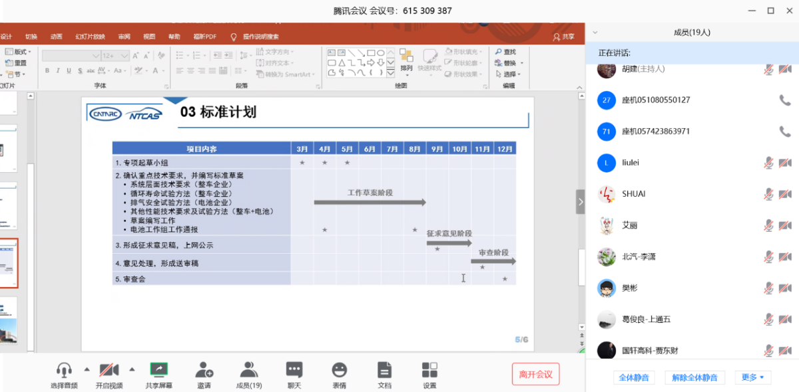Switch to the 审阅 ribbon tab
This screenshot has height=392, width=799.
pos(125,37)
